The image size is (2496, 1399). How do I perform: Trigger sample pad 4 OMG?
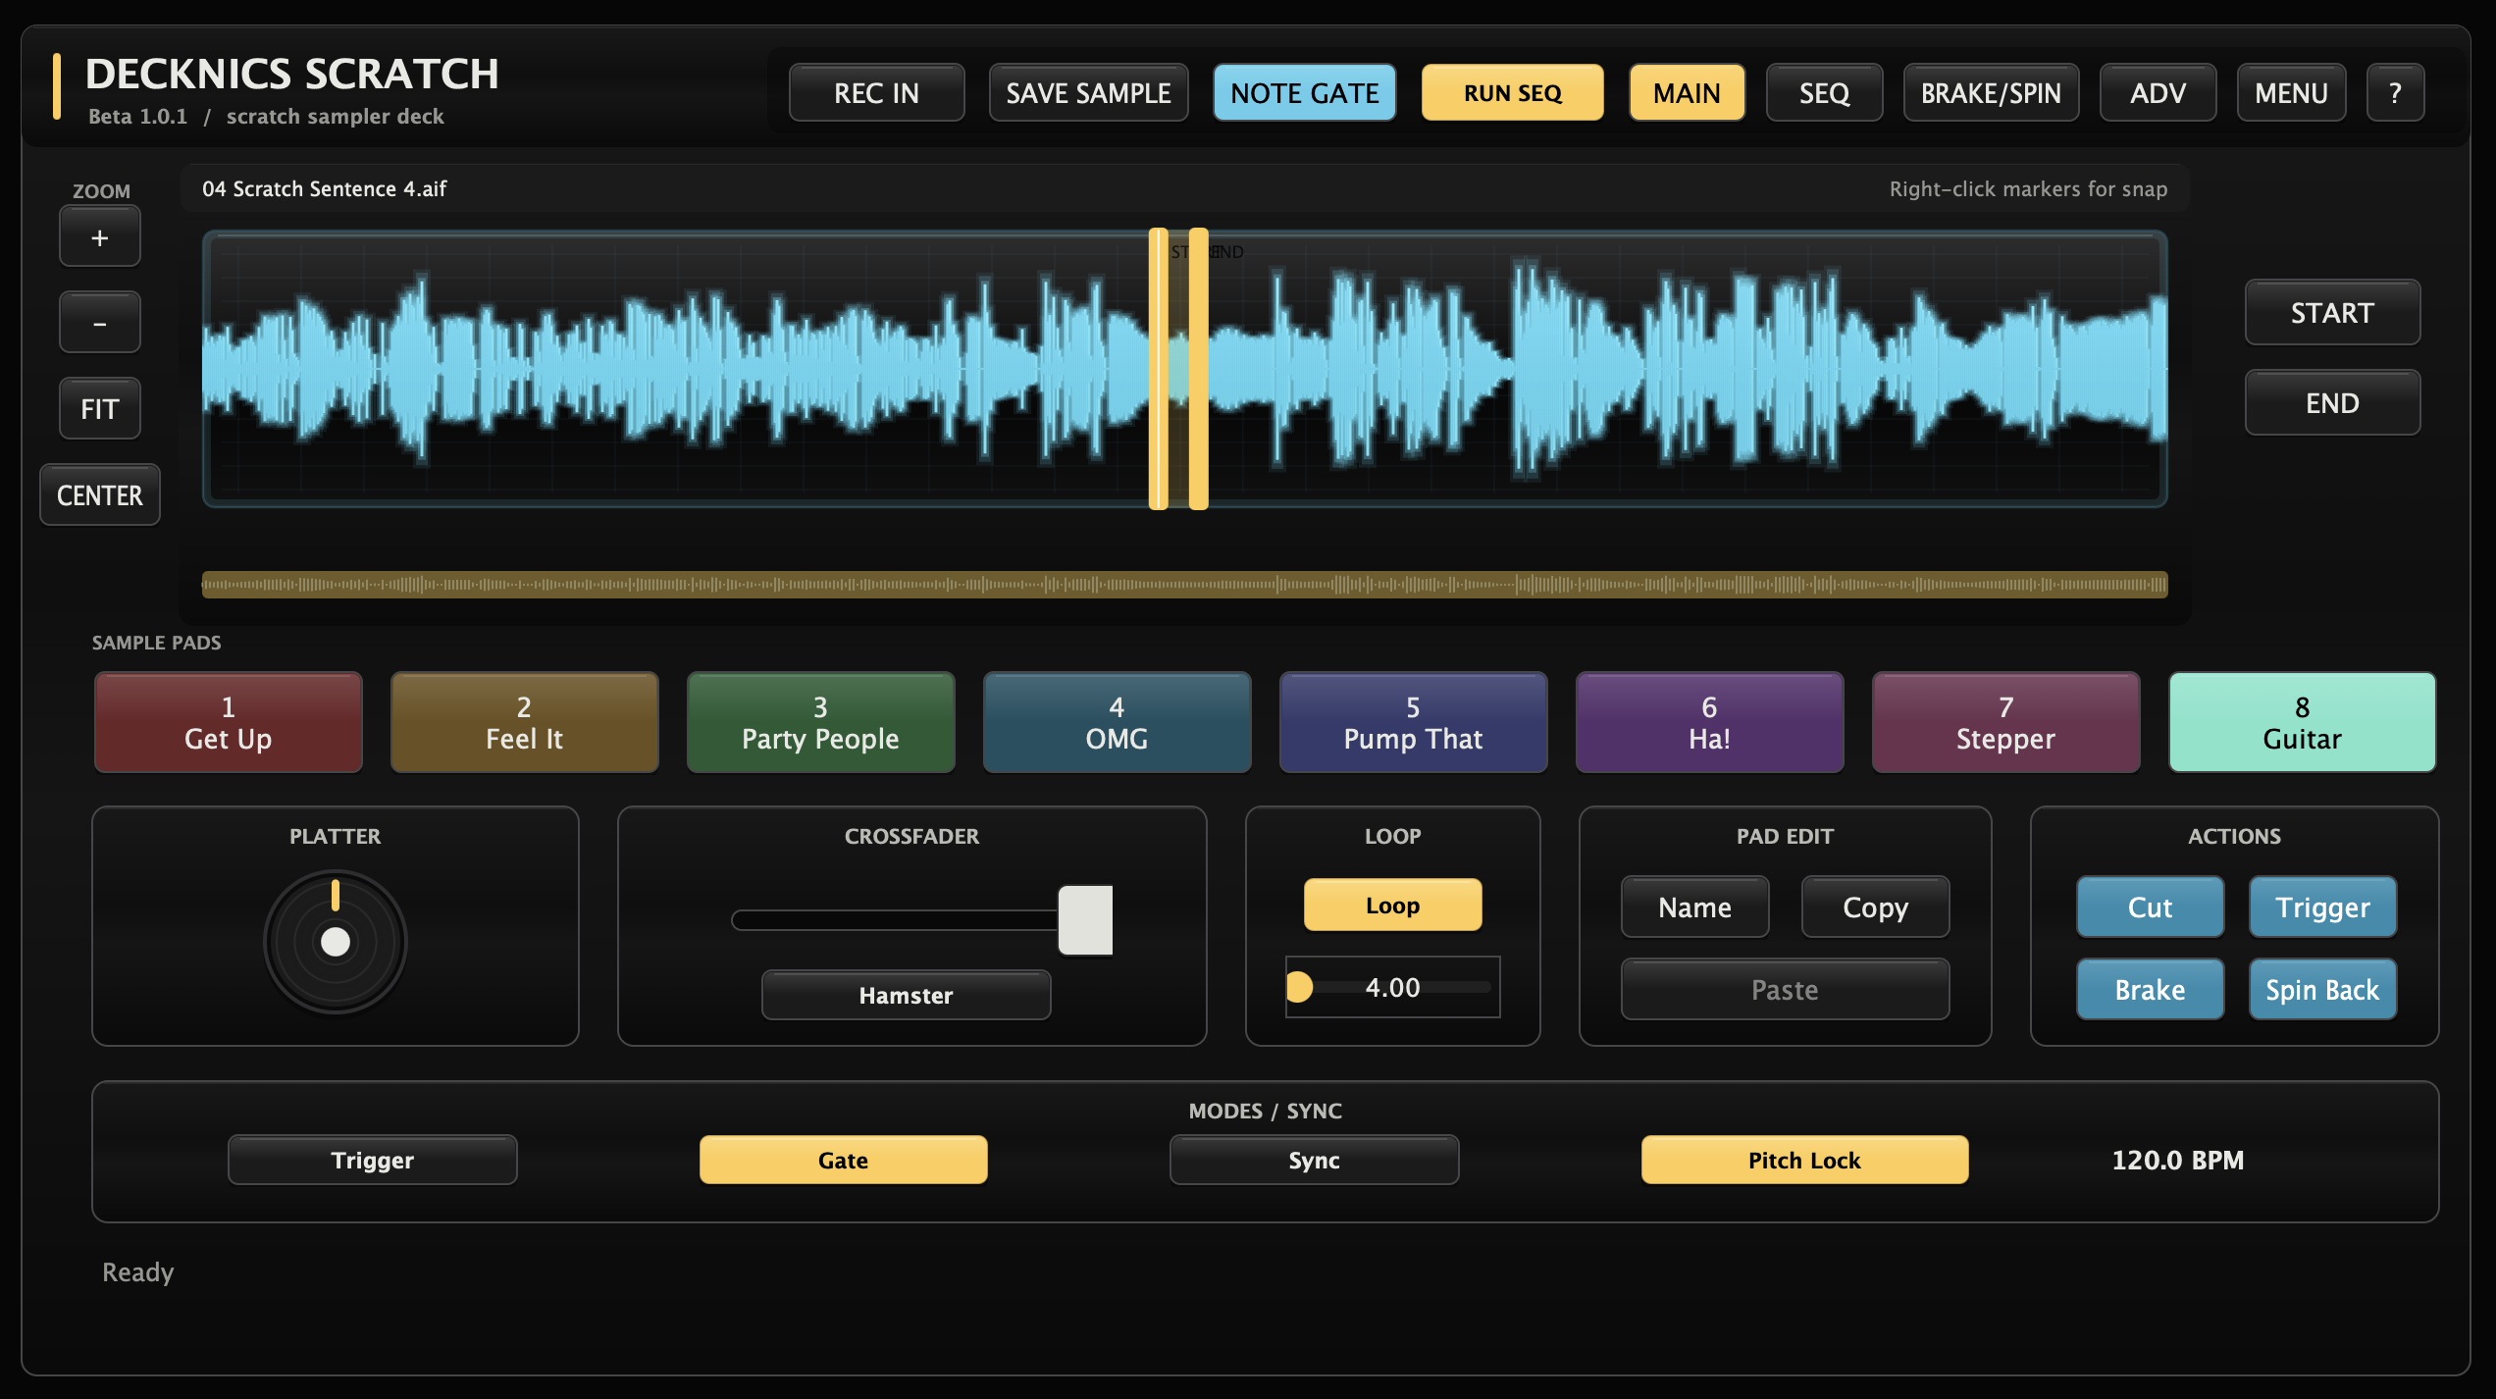1117,723
